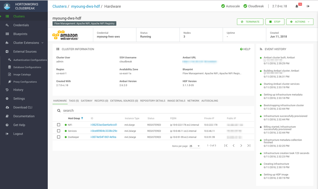Click the Settings gear icon in sidebar

(x=7, y=98)
